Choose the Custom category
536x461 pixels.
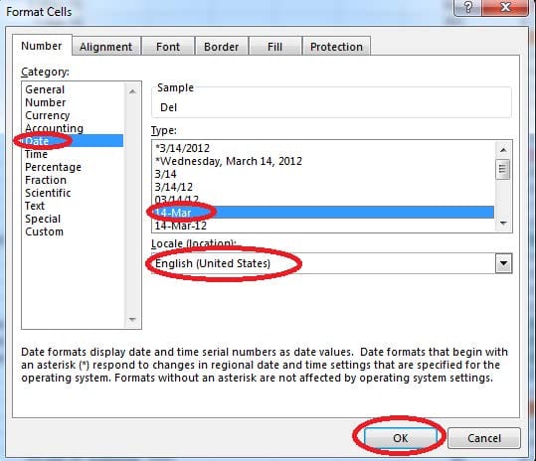tap(45, 231)
